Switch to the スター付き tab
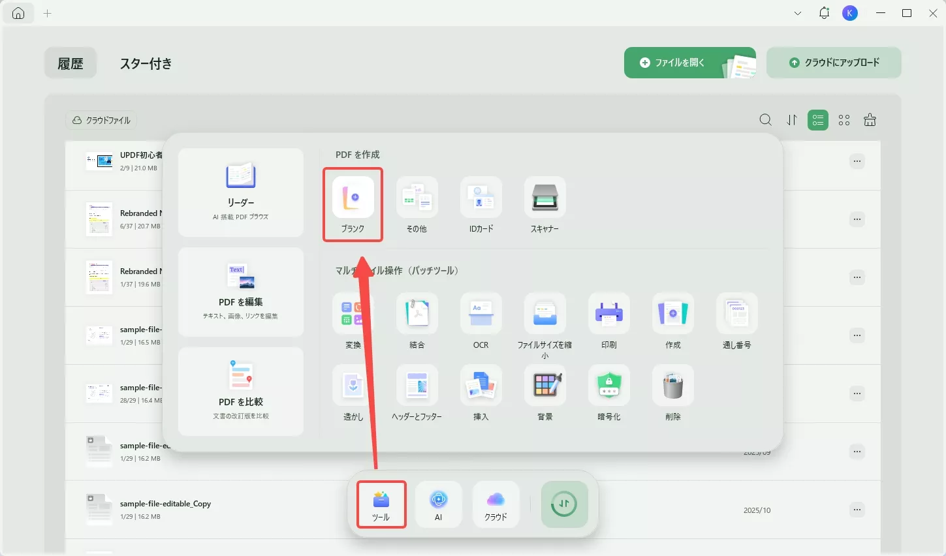Screen dimensions: 946x556 click(145, 63)
